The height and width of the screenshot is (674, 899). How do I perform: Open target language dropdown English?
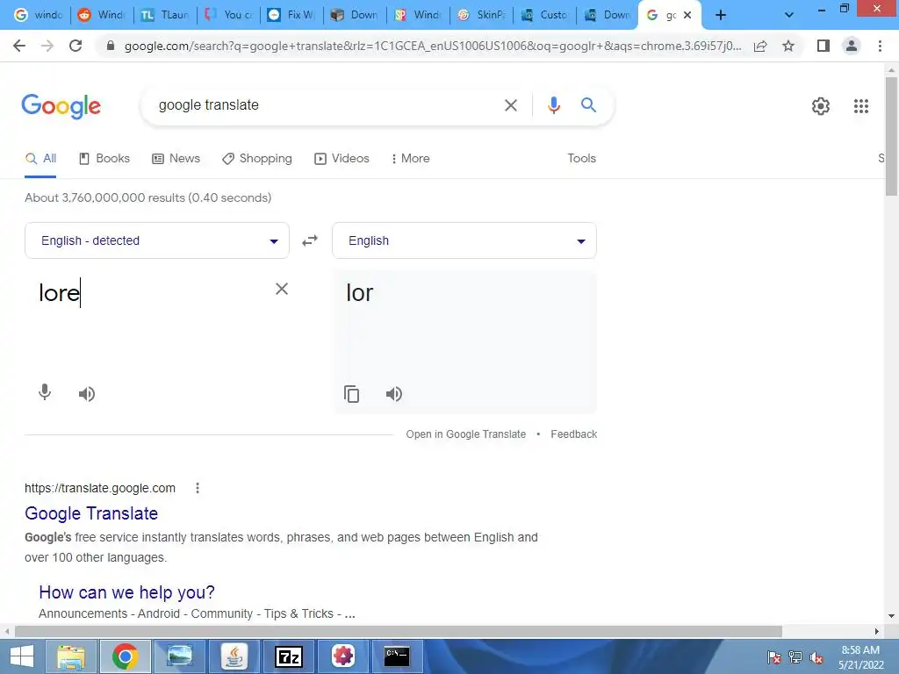point(464,240)
